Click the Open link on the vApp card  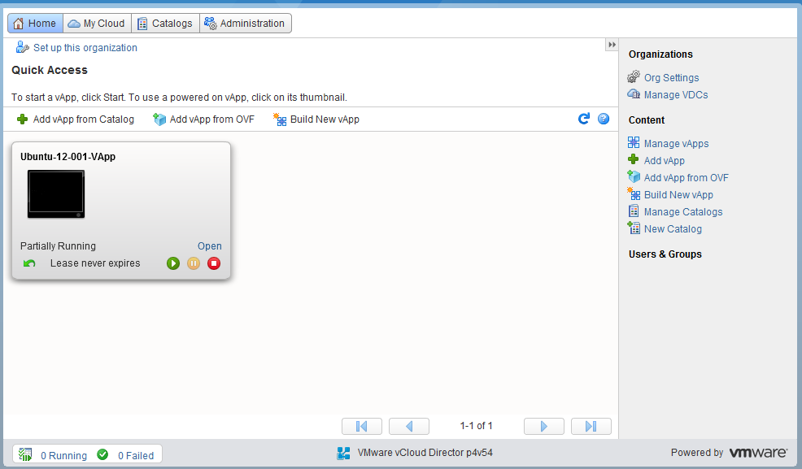point(209,246)
